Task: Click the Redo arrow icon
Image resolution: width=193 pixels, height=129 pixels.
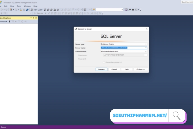Action: [78, 10]
